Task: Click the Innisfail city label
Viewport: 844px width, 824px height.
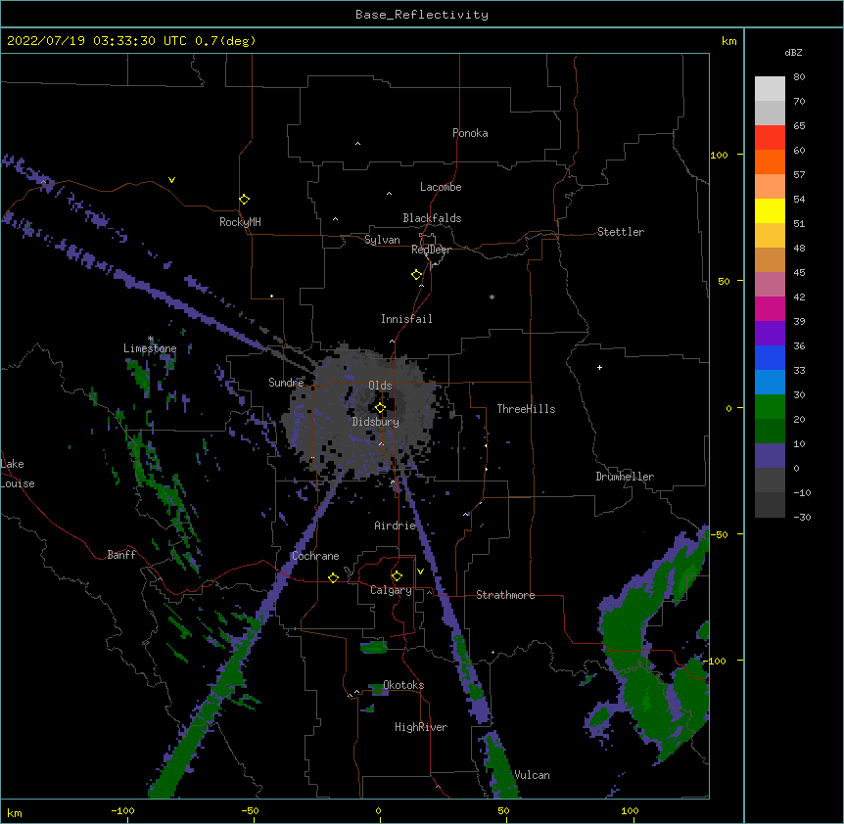Action: pyautogui.click(x=406, y=319)
